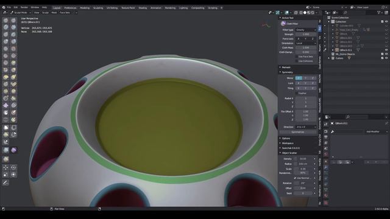The image size is (390, 219).
Task: Select the Rotate transform tool
Action: click(13, 168)
